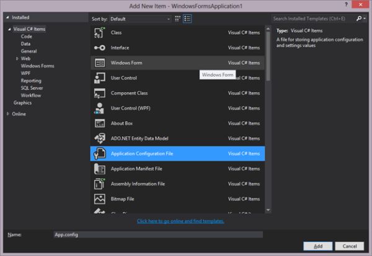The height and width of the screenshot is (256, 372).
Task: Click the User Control template icon
Action: pos(100,78)
